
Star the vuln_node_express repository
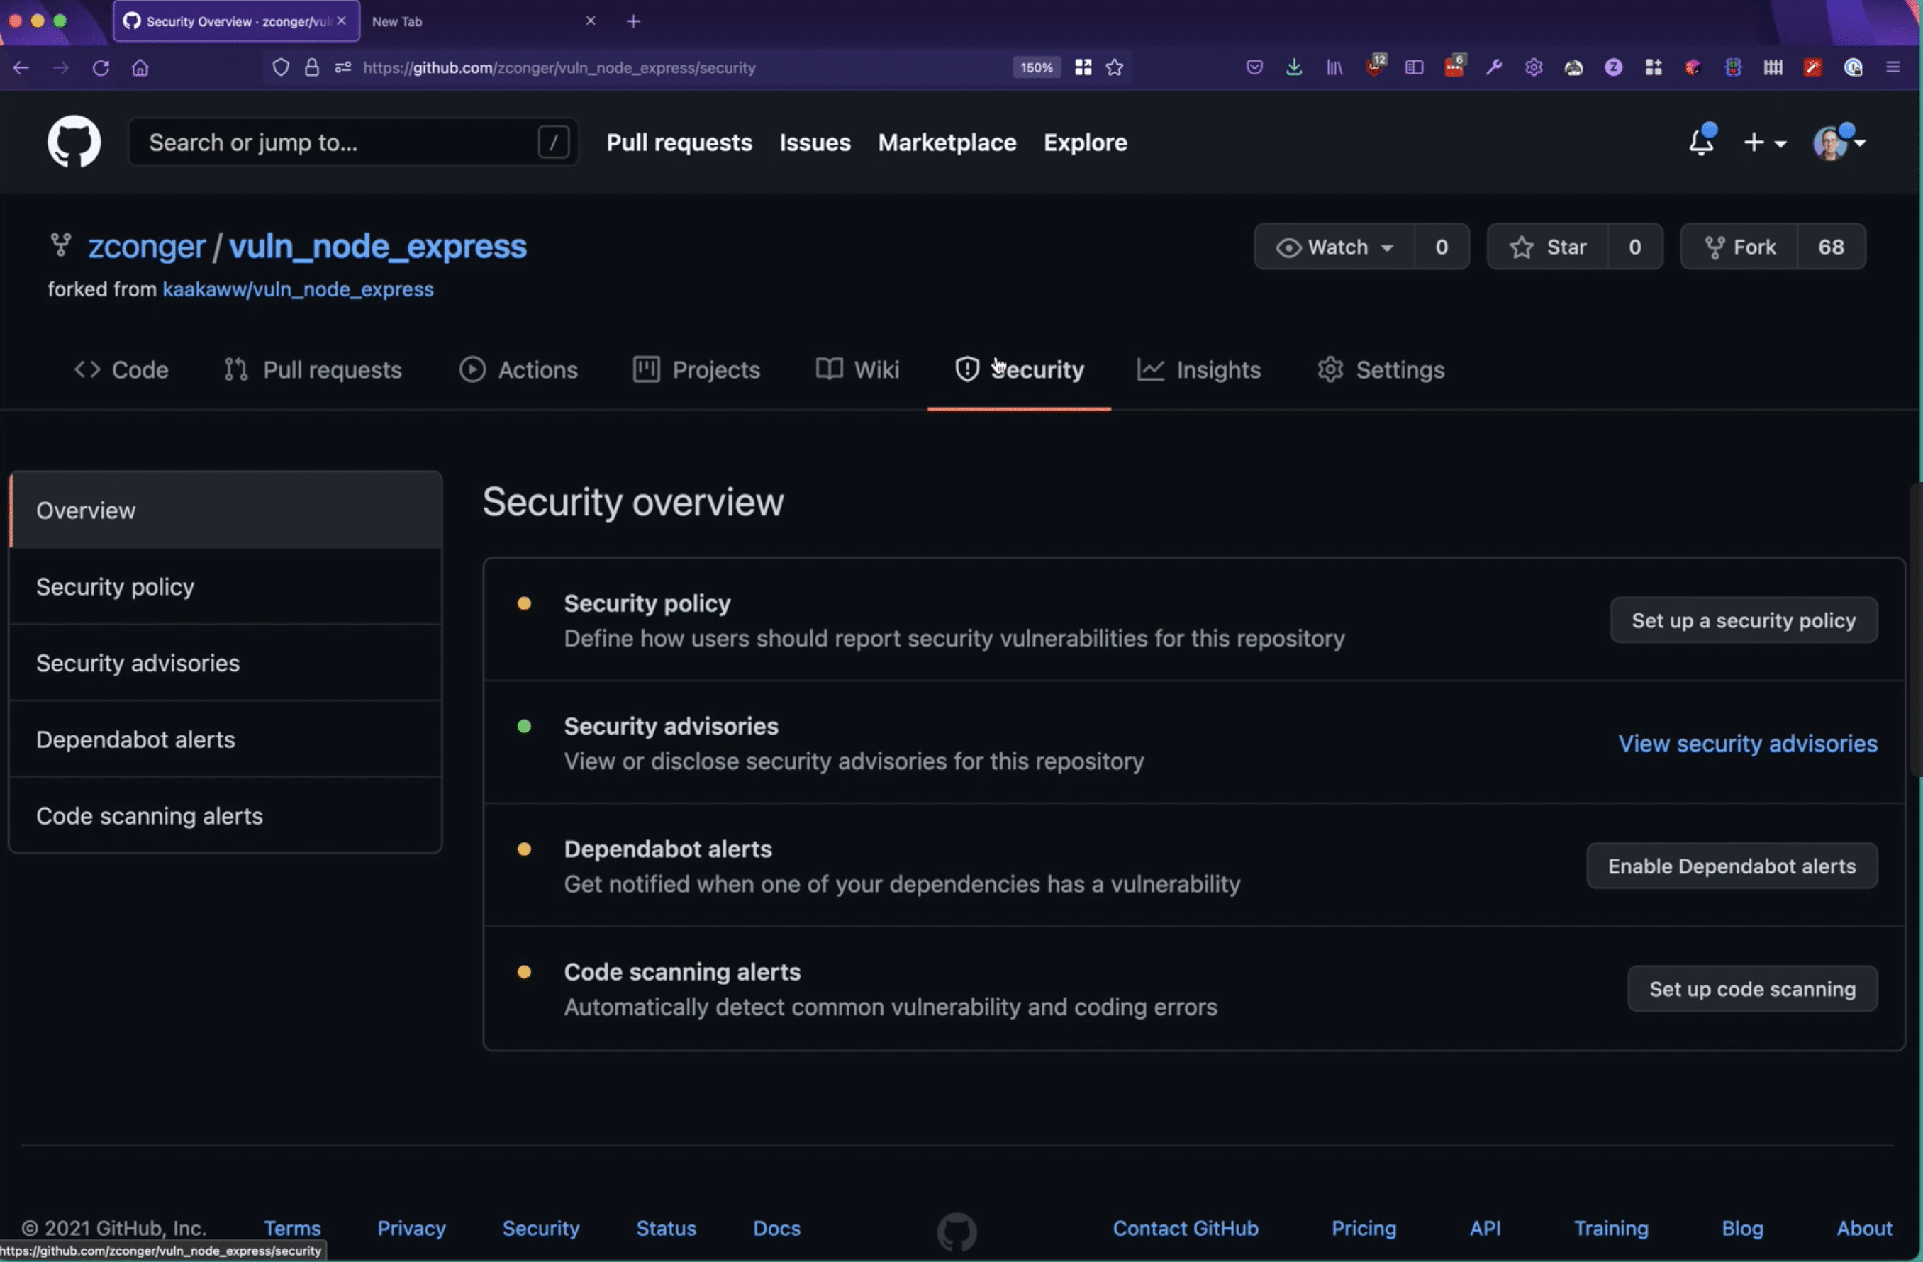click(1547, 247)
